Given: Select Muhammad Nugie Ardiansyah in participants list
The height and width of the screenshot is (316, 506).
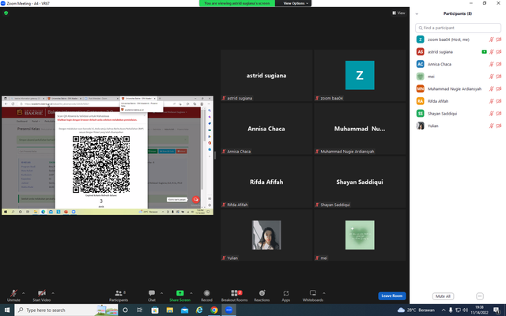Looking at the screenshot, I should [x=458, y=88].
